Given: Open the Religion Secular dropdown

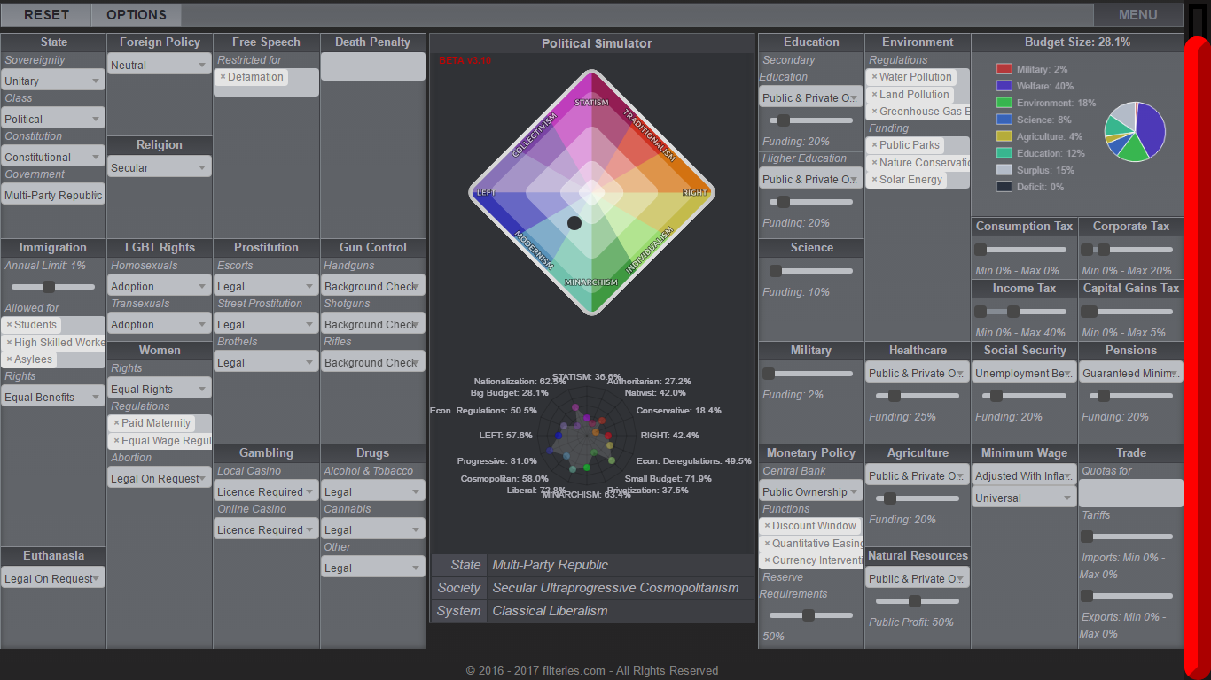Looking at the screenshot, I should click(160, 167).
